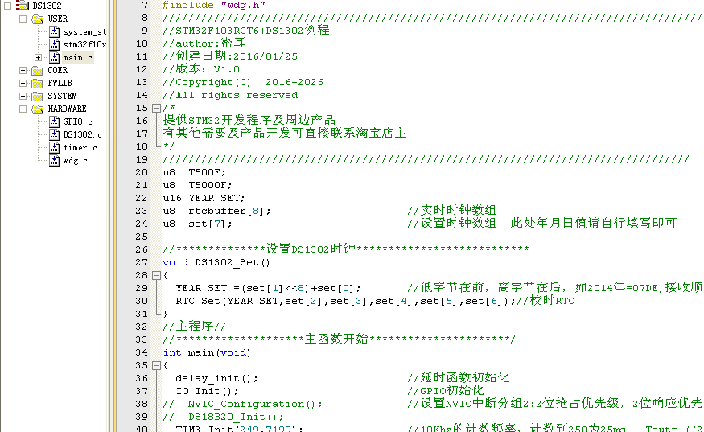Click the SYSTEM folder icon
Screen dimensions: 704x432
[x=37, y=96]
